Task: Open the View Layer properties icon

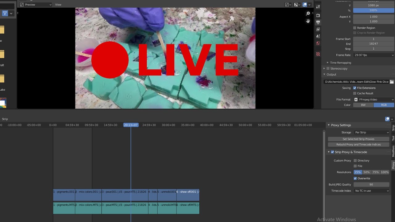Action: (318, 29)
